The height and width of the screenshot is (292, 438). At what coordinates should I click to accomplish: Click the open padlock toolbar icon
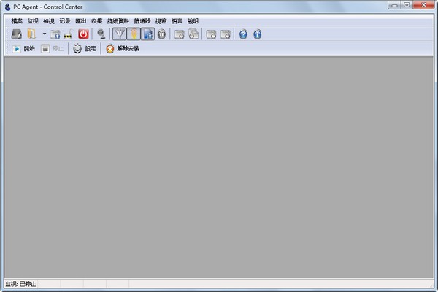[68, 34]
